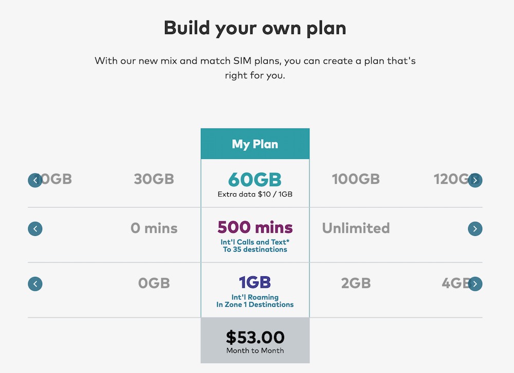Screen dimensions: 514x373
Task: Browse lower data options before 30GB
Action: [x=35, y=180]
